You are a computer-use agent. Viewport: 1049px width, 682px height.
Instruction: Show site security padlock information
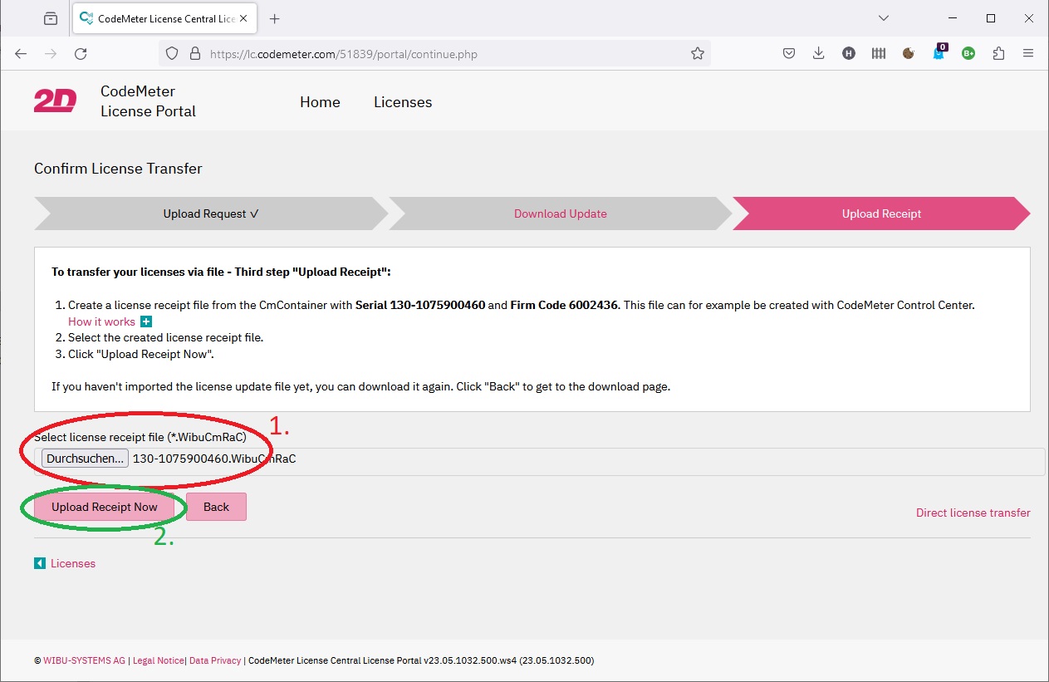pos(195,54)
